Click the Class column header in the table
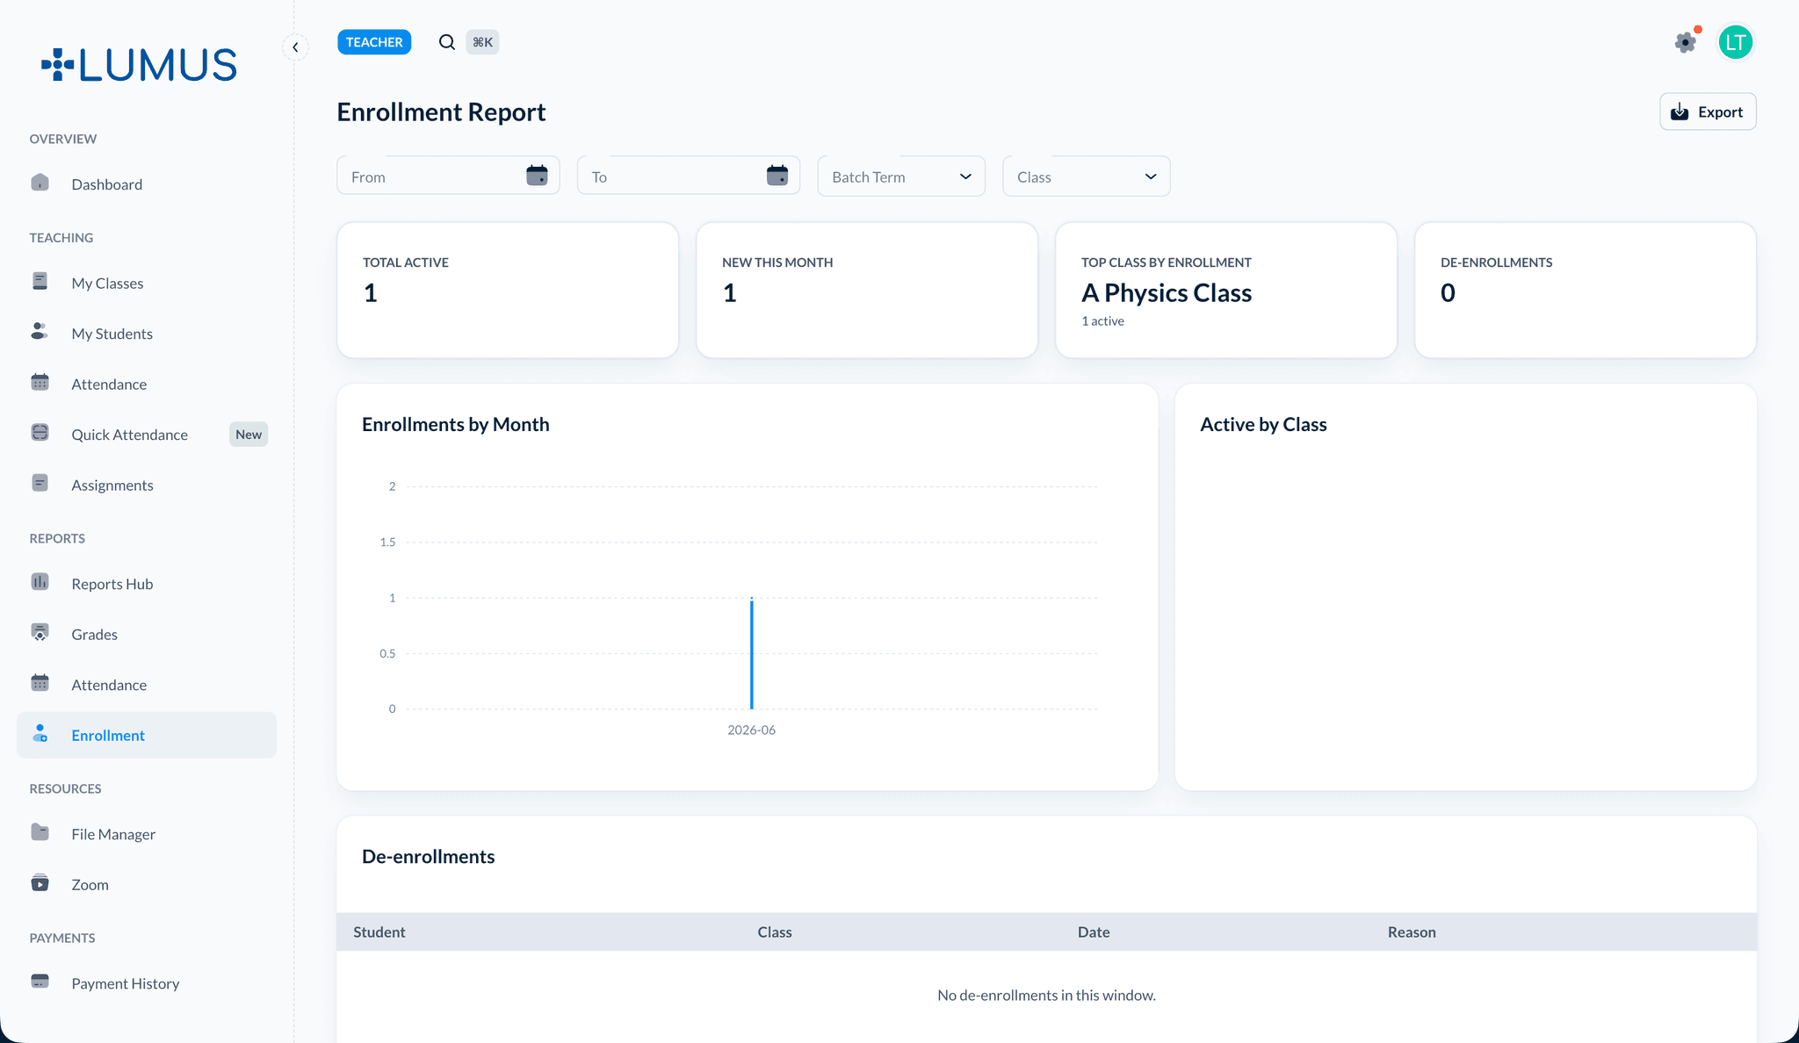This screenshot has width=1799, height=1043. (x=775, y=932)
